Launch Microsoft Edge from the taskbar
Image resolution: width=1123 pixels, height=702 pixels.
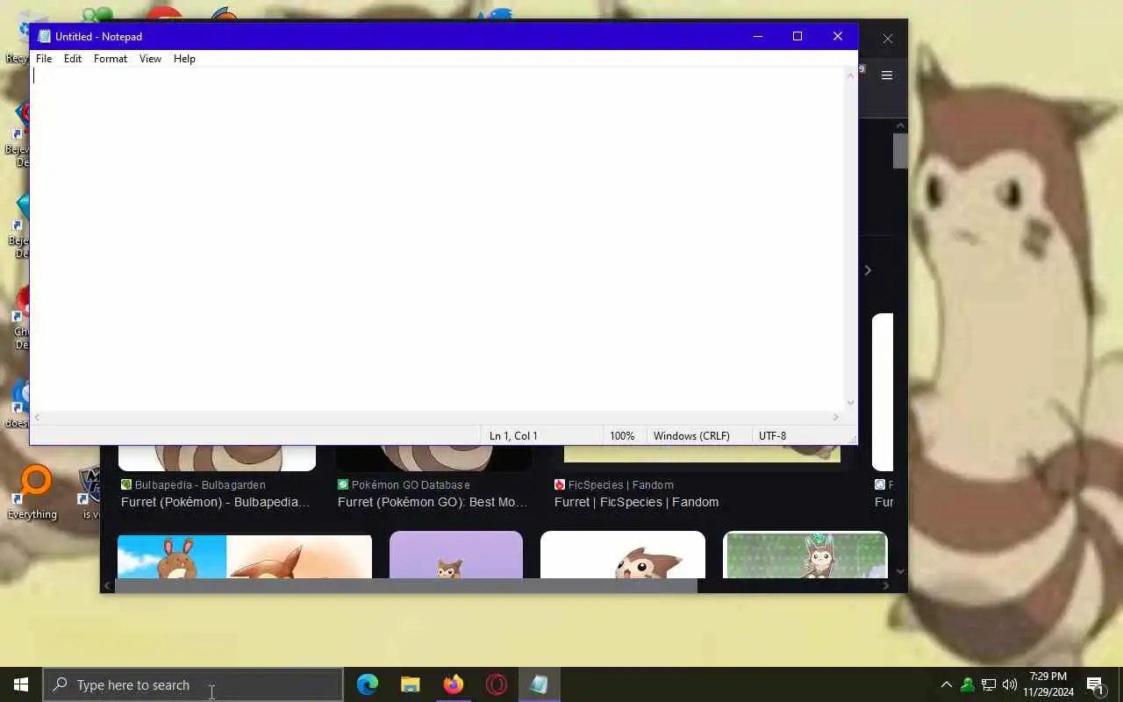point(368,684)
